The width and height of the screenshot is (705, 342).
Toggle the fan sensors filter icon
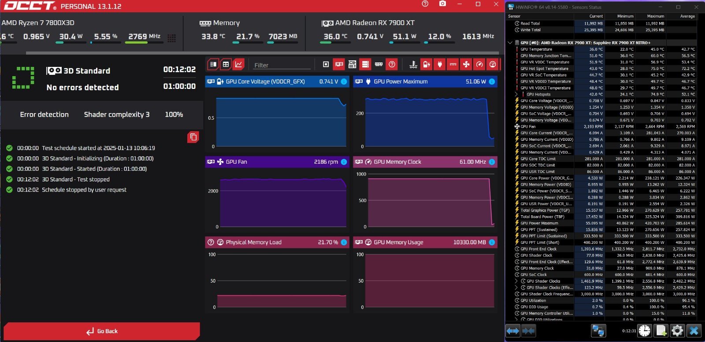466,64
